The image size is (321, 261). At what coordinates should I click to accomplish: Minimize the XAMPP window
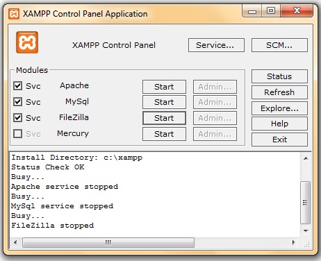point(252,11)
